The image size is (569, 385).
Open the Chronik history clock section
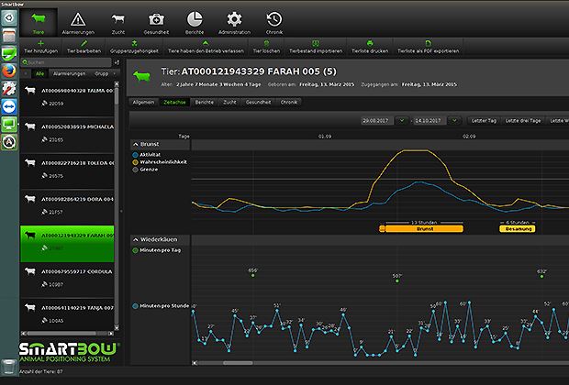tap(274, 23)
